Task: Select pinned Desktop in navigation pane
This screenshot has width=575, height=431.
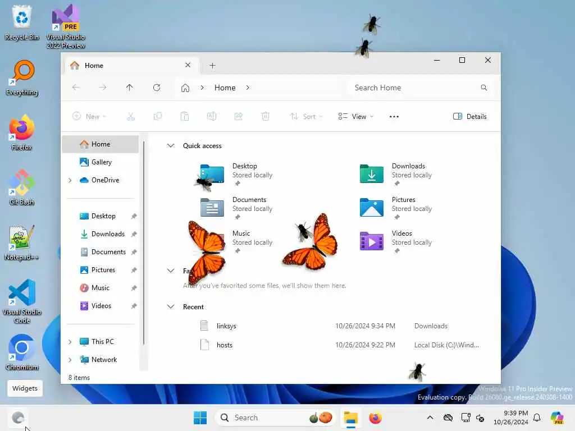Action: [100, 216]
